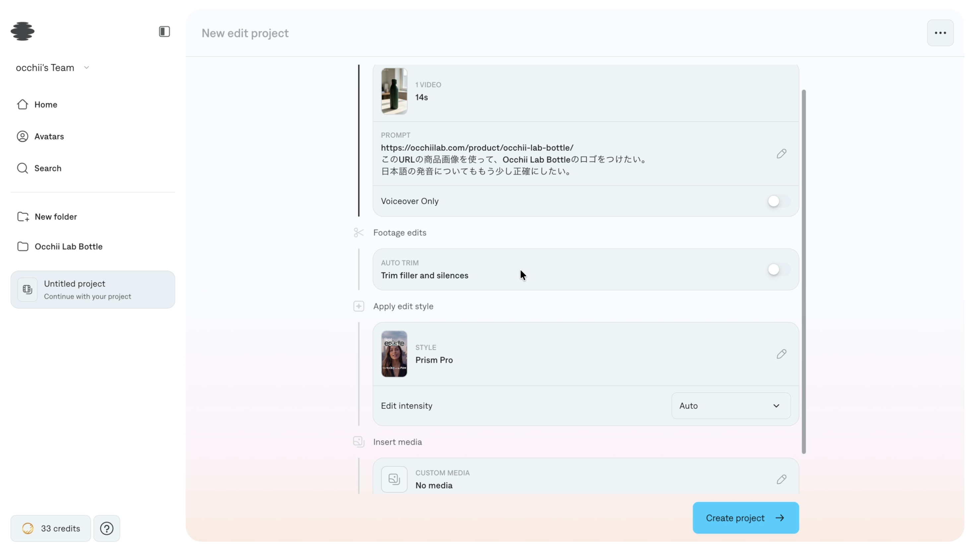The image size is (975, 551).
Task: Create a New folder
Action: point(47,217)
